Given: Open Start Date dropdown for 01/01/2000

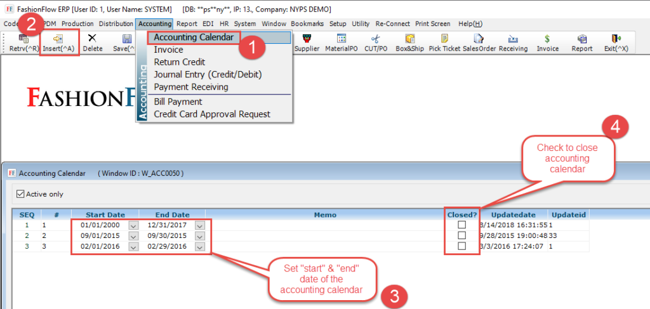Looking at the screenshot, I should click(x=133, y=225).
